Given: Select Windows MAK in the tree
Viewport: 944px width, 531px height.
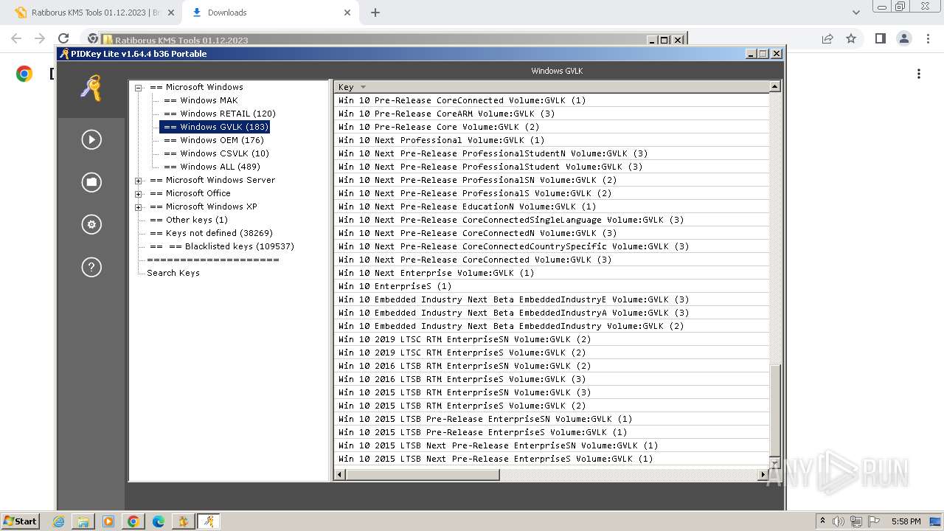Looking at the screenshot, I should pyautogui.click(x=201, y=100).
